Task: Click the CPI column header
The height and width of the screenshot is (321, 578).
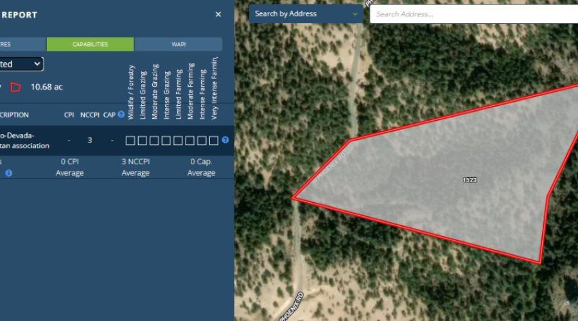Action: (69, 115)
